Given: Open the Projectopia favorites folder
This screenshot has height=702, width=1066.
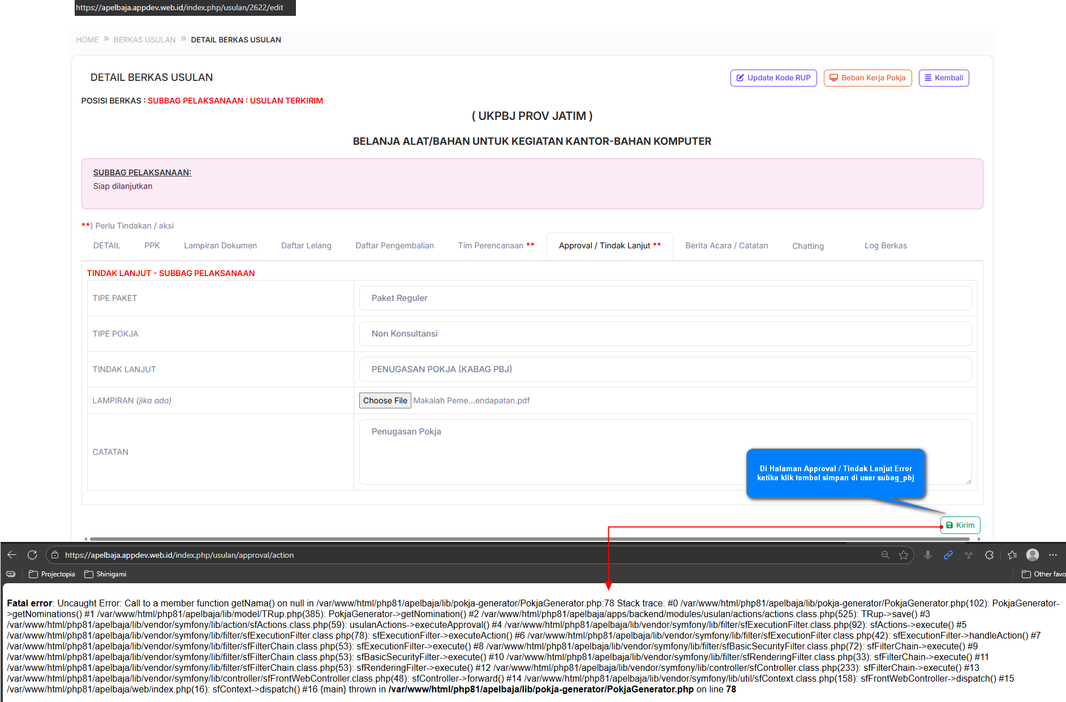Looking at the screenshot, I should pyautogui.click(x=52, y=574).
